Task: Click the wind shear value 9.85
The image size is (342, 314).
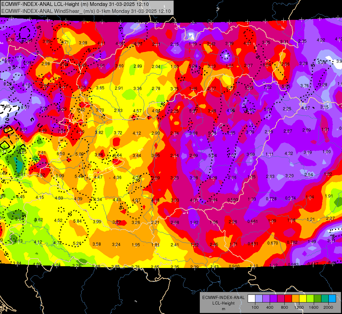Action: pos(6,106)
